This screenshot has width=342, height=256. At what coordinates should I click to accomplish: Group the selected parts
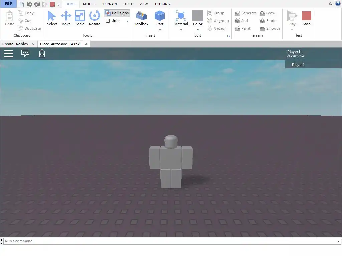[x=216, y=13]
